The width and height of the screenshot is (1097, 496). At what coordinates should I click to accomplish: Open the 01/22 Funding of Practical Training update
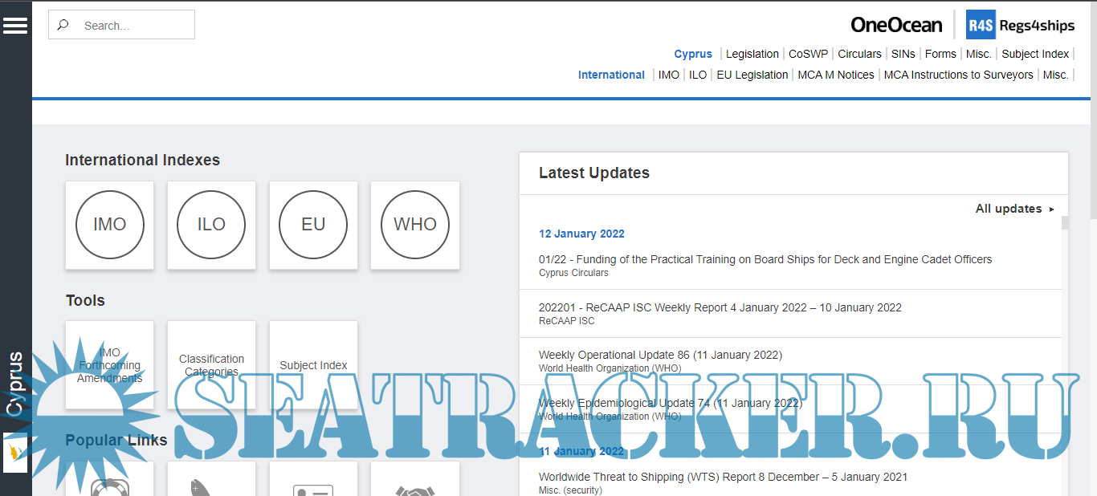click(765, 259)
